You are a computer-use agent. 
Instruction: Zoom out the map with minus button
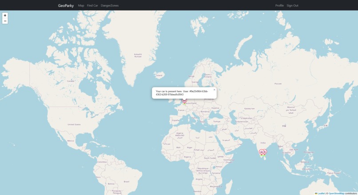(x=5, y=21)
